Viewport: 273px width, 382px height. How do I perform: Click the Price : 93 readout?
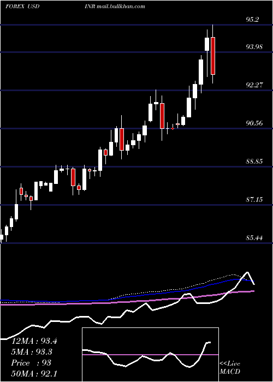click(31, 363)
